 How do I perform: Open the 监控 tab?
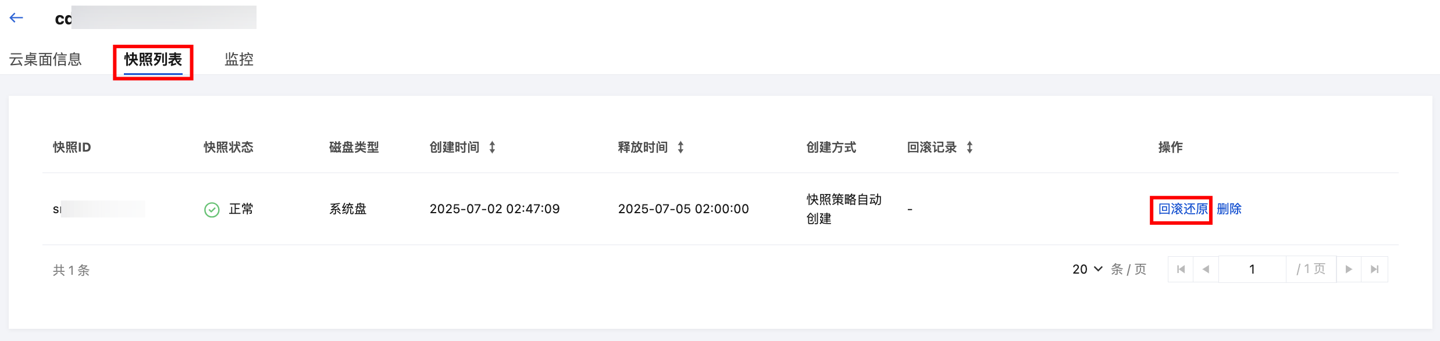pos(239,59)
